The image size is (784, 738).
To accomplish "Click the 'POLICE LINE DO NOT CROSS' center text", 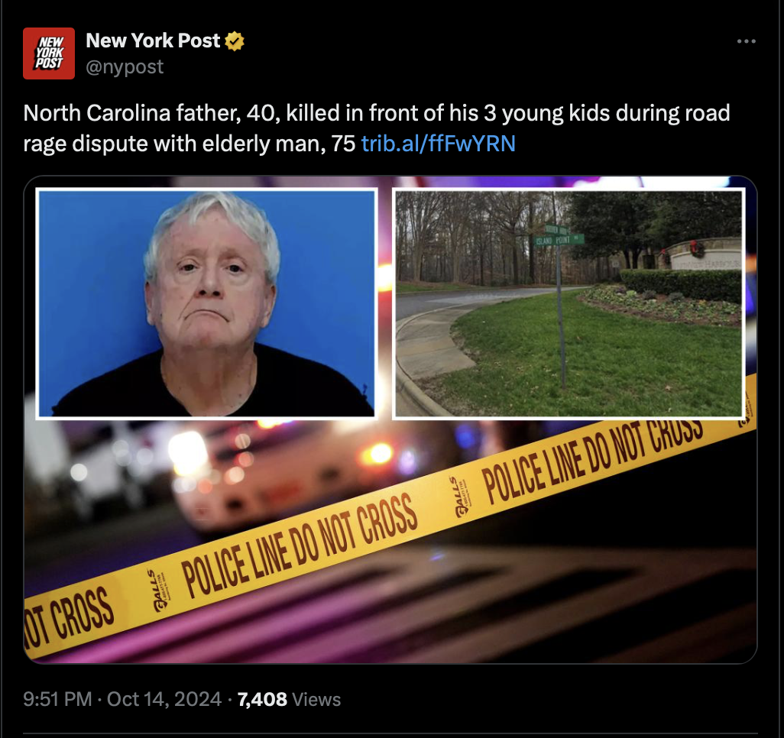I will pos(300,546).
